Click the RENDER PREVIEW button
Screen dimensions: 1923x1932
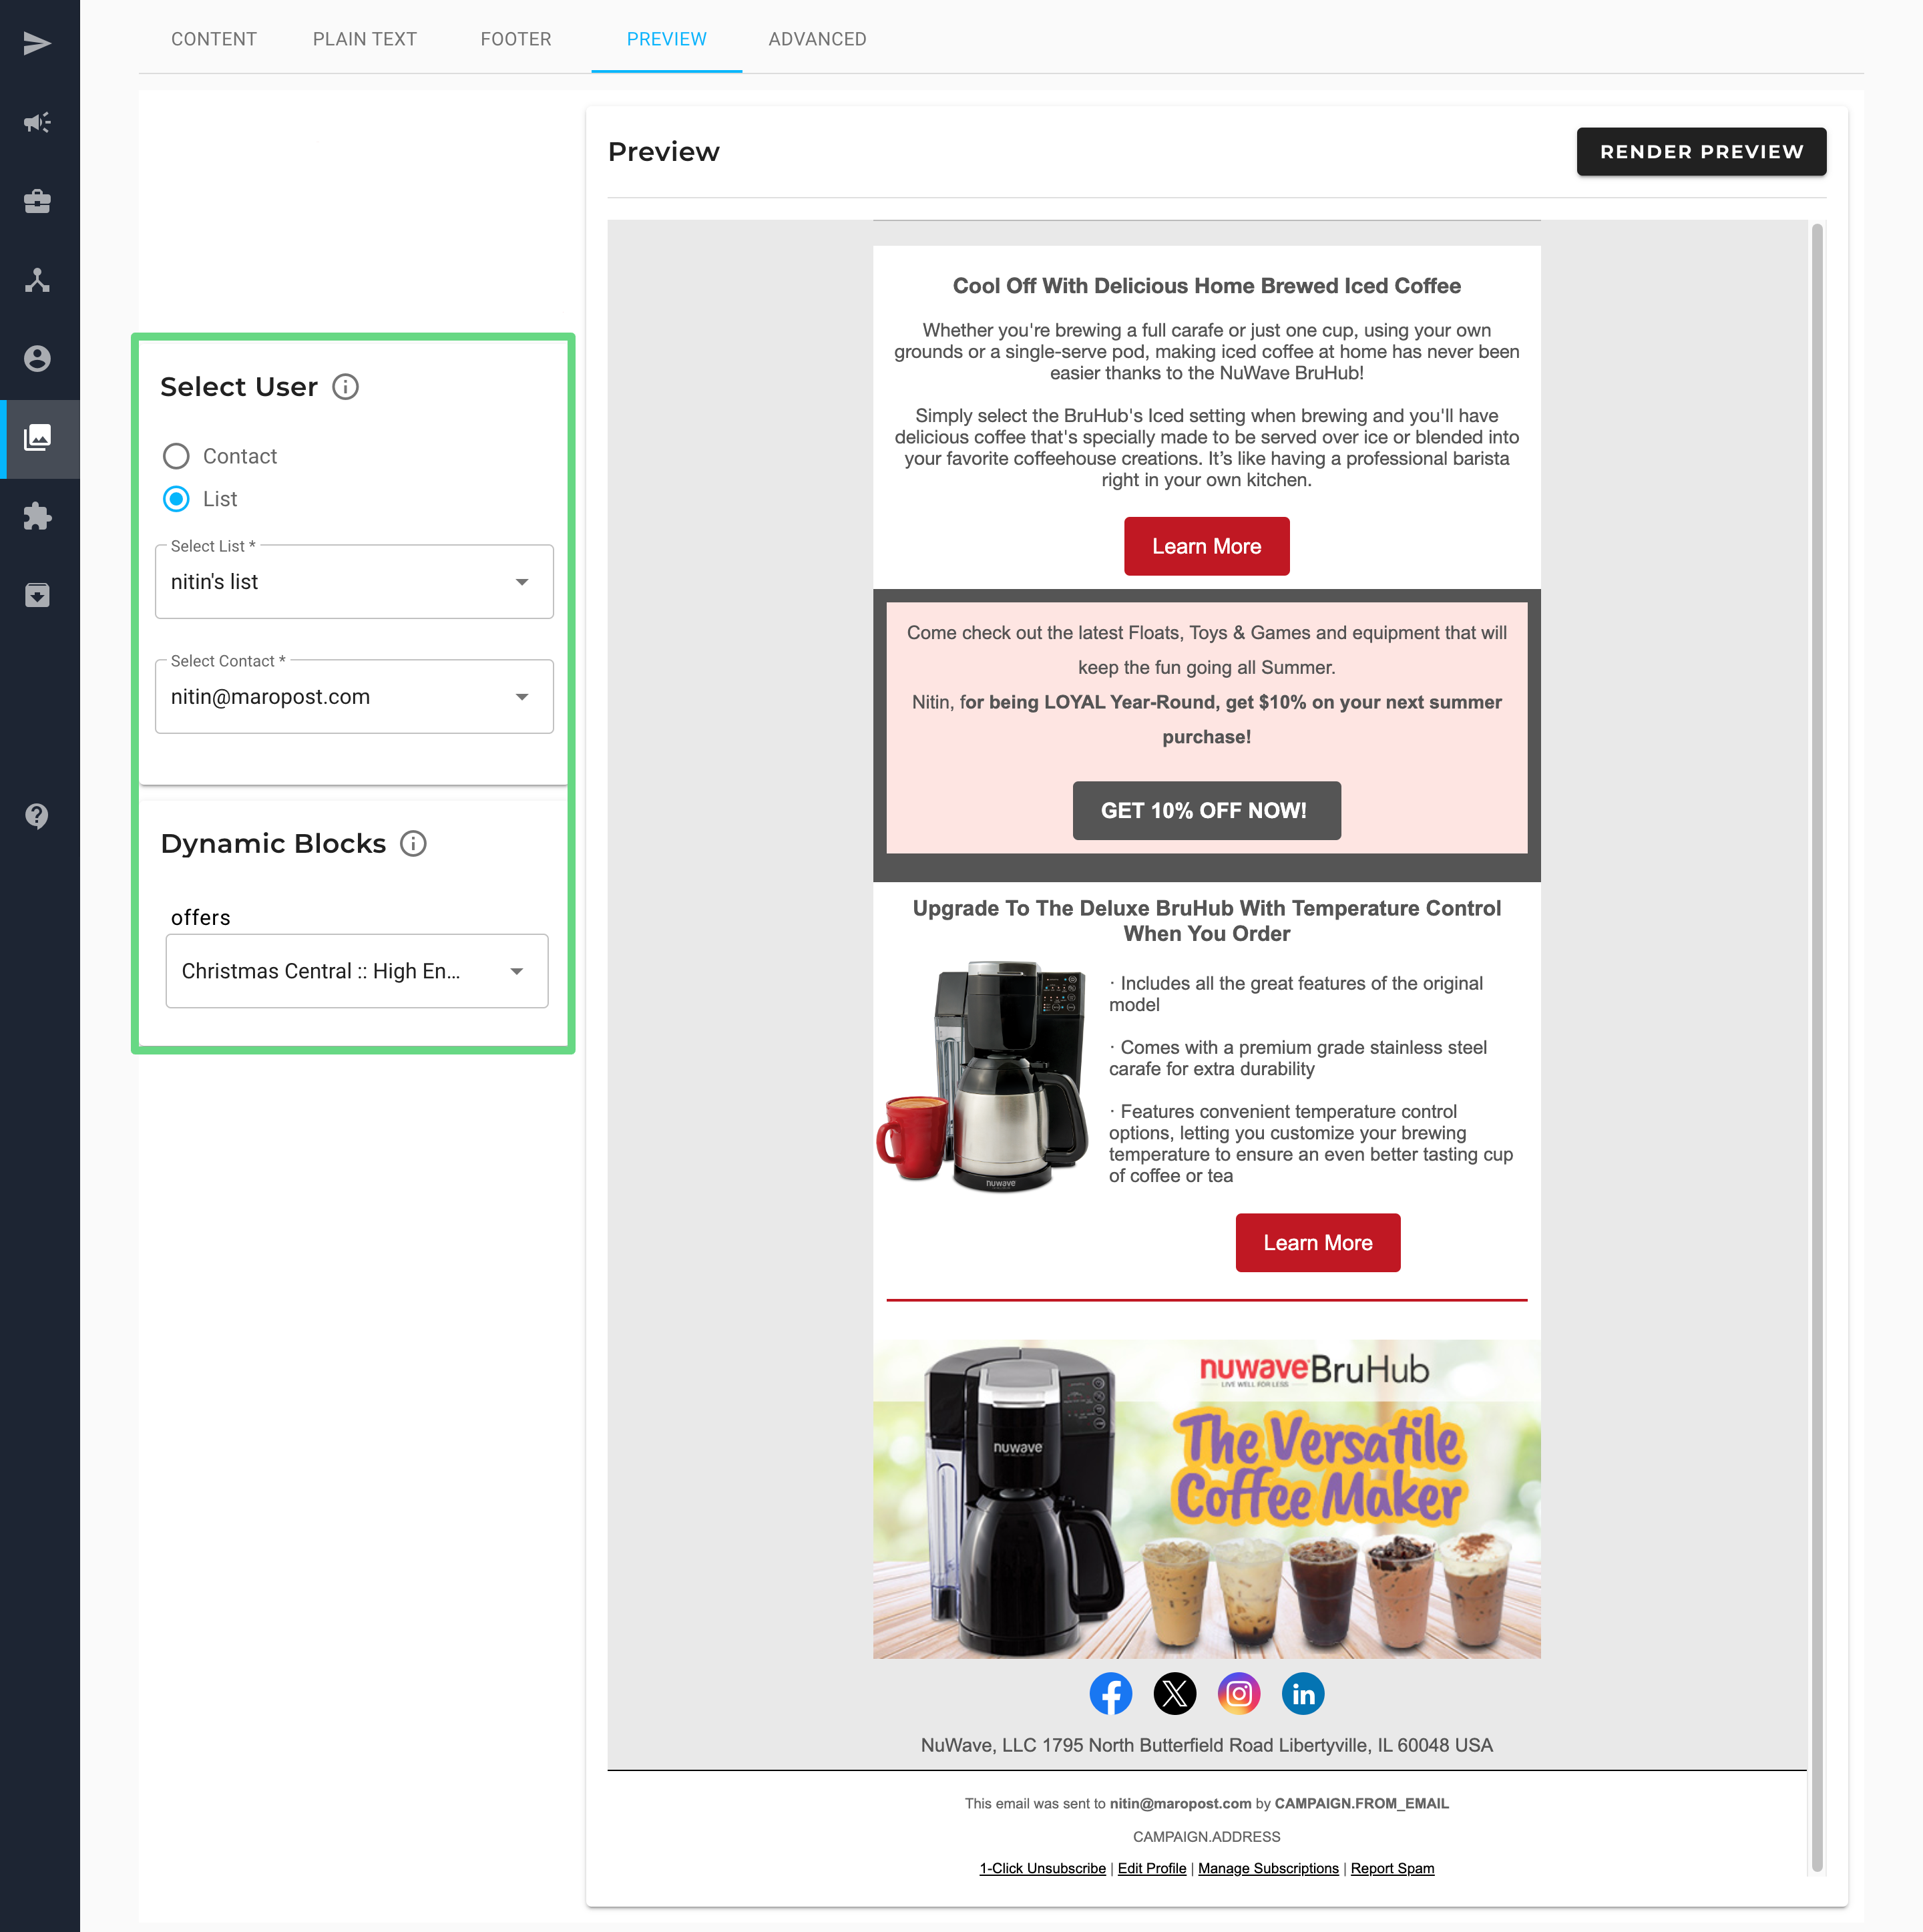(1701, 152)
